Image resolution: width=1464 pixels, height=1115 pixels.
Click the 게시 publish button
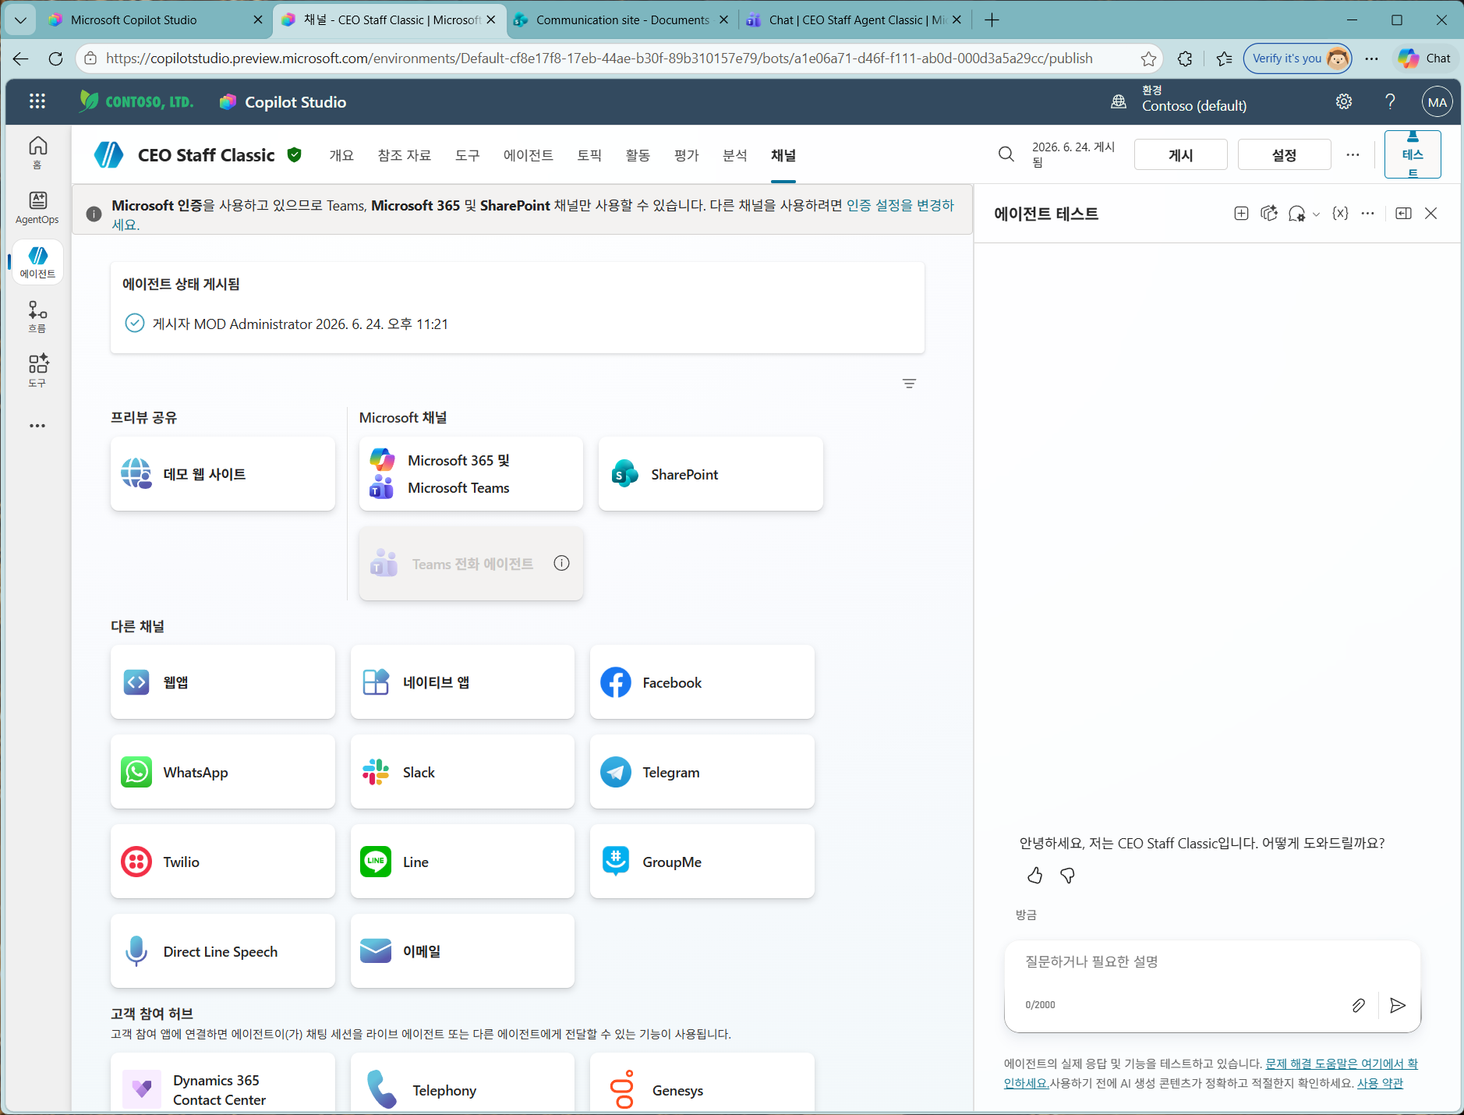click(1181, 155)
